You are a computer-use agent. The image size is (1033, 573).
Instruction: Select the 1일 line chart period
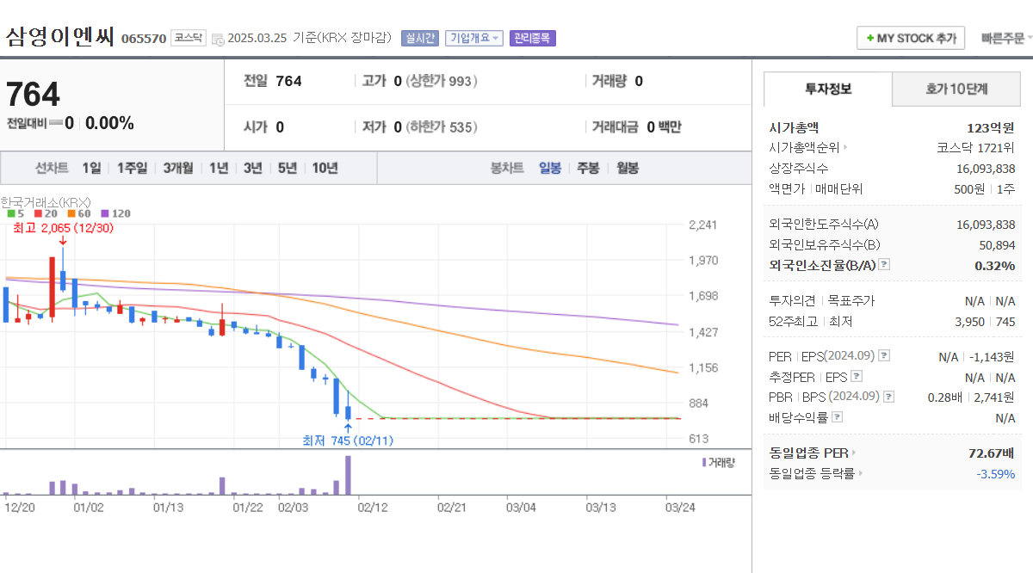[x=92, y=168]
